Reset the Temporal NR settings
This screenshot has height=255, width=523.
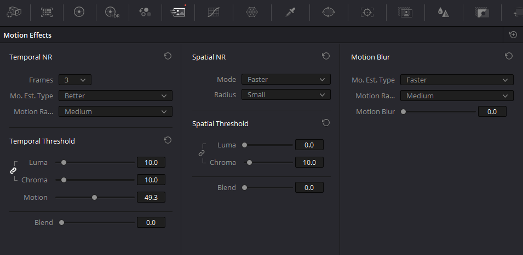click(168, 56)
